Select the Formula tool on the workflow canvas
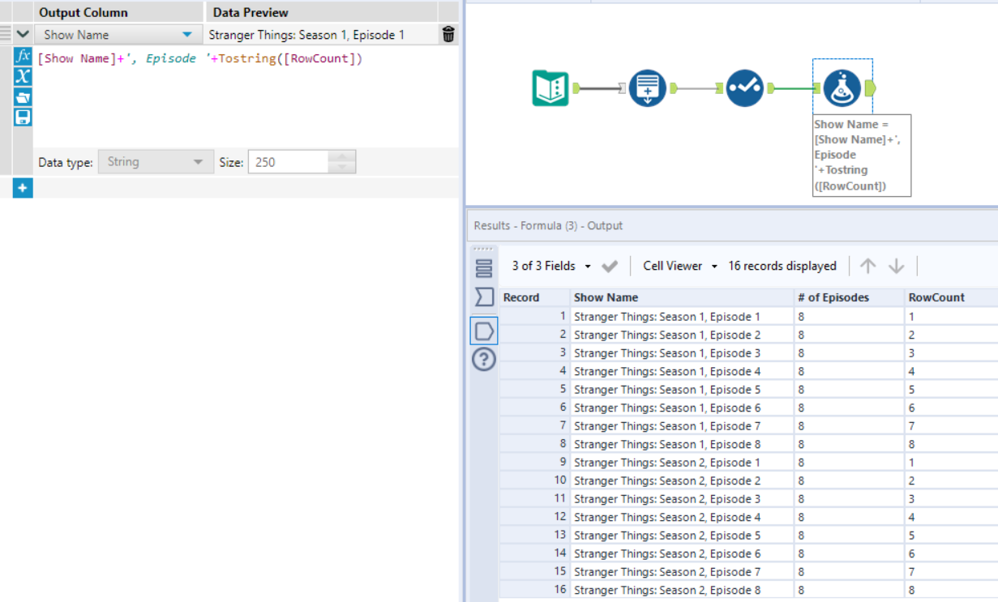The image size is (998, 602). click(843, 87)
